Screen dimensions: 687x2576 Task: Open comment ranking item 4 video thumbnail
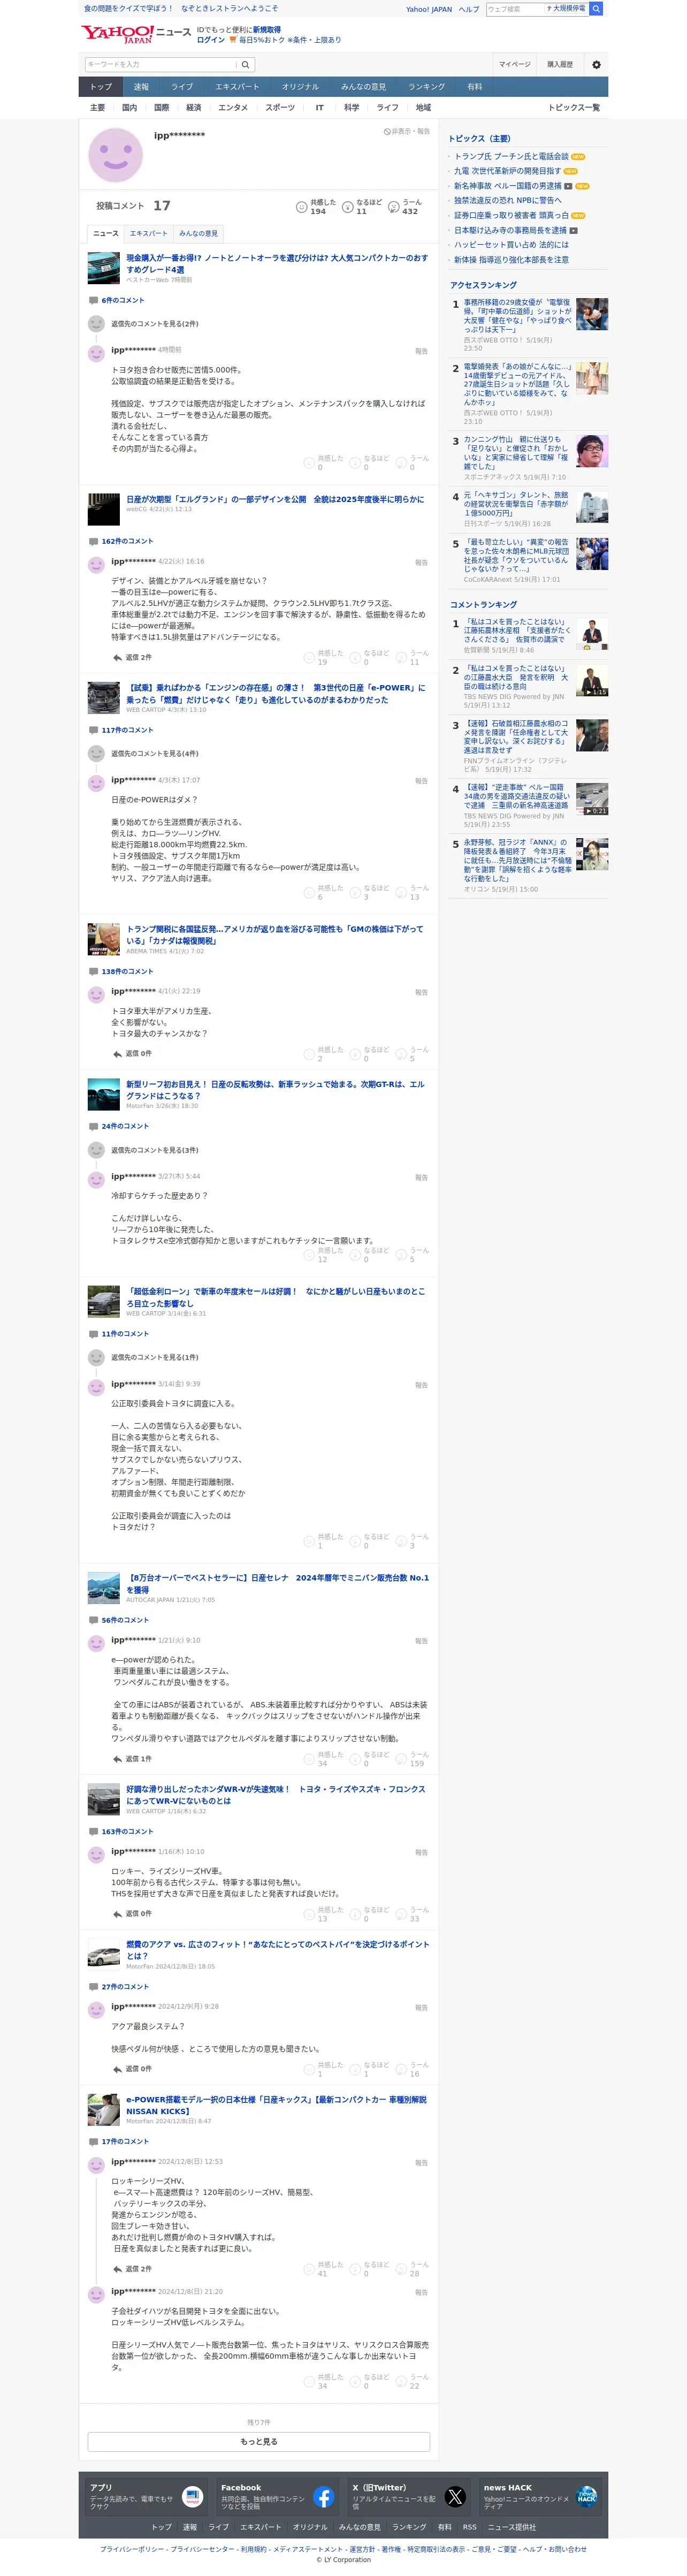(x=591, y=799)
